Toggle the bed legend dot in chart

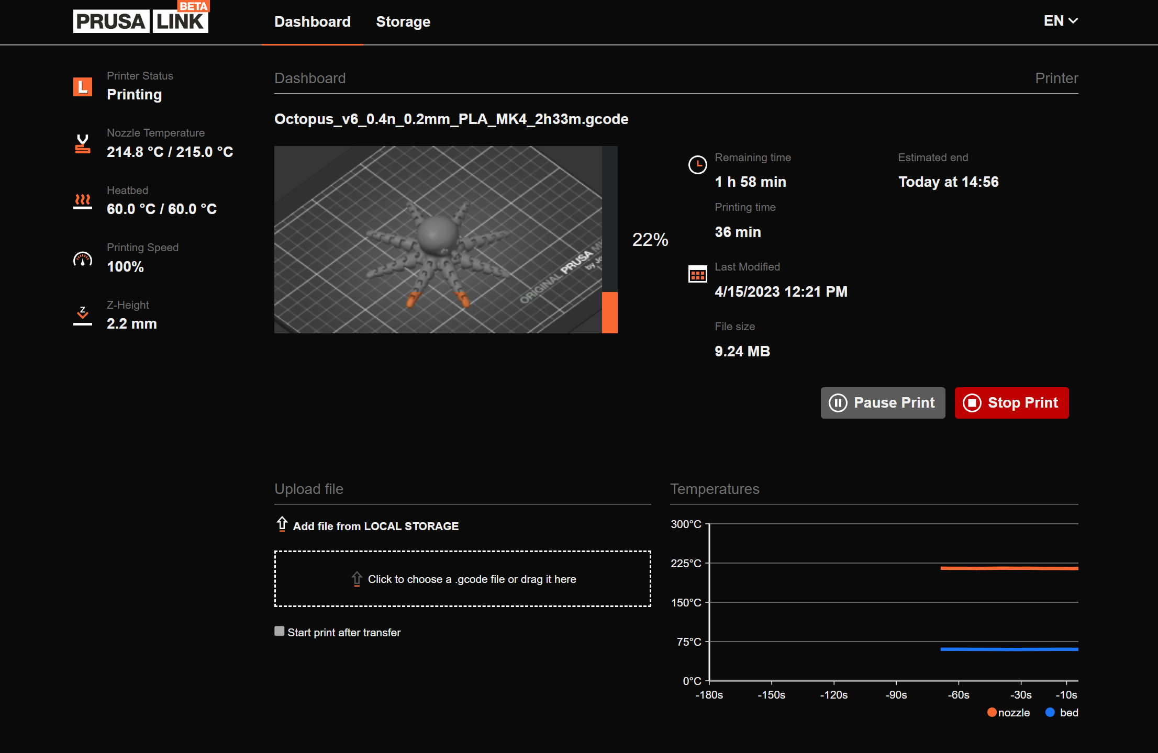[x=1050, y=712]
